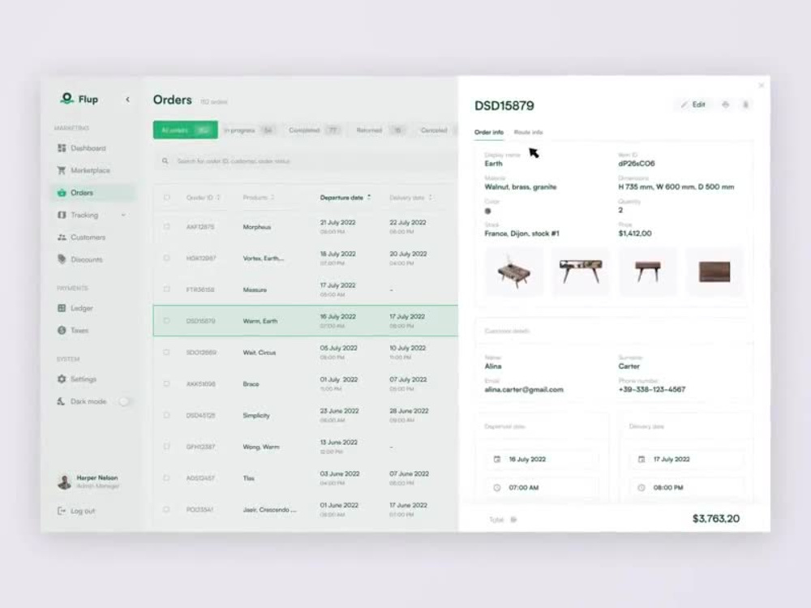Image resolution: width=811 pixels, height=608 pixels.
Task: Open the 07:00 AM departure time field
Action: 542,487
